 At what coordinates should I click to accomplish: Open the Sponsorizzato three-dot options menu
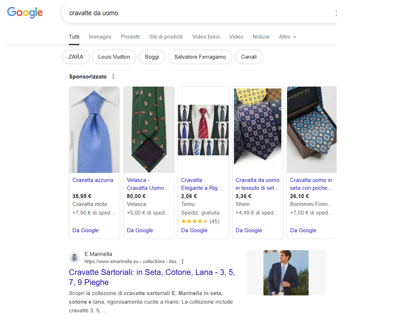pyautogui.click(x=113, y=77)
